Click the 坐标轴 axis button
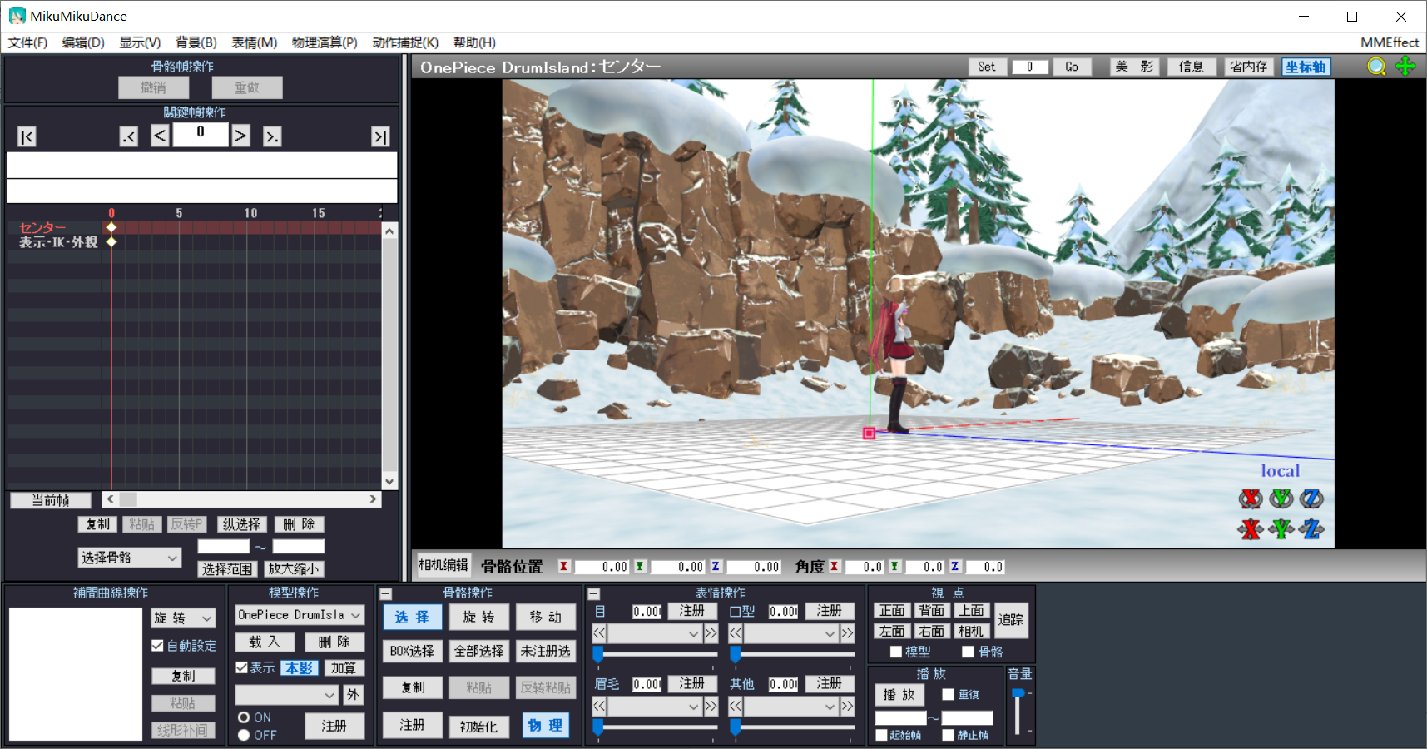This screenshot has width=1427, height=749. (x=1306, y=67)
